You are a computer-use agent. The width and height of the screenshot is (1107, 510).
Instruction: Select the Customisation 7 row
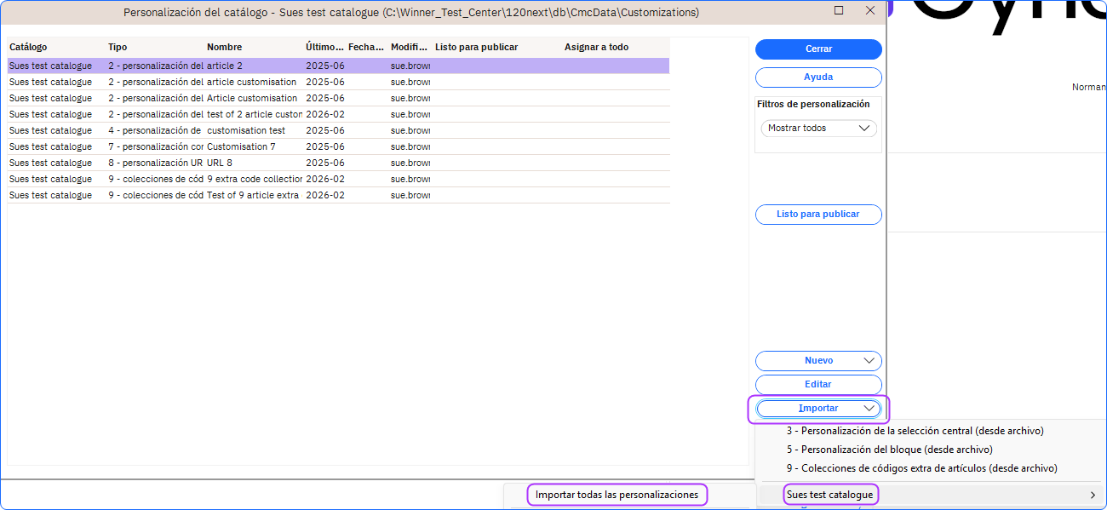click(241, 147)
